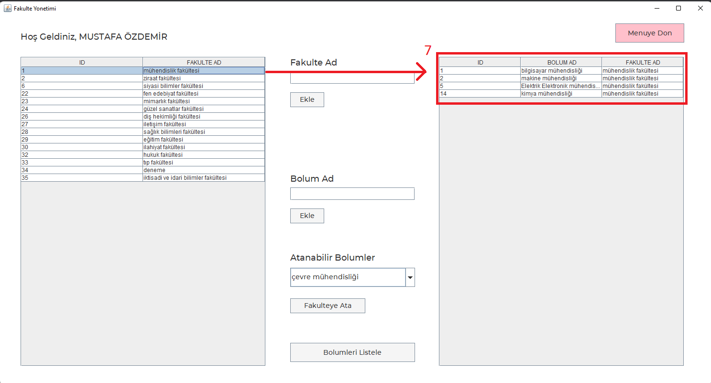Click the BOLUM AD column header

561,62
